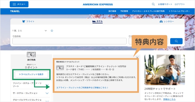Close the travel credit panel with X
This screenshot has width=195, height=102.
tap(137, 57)
